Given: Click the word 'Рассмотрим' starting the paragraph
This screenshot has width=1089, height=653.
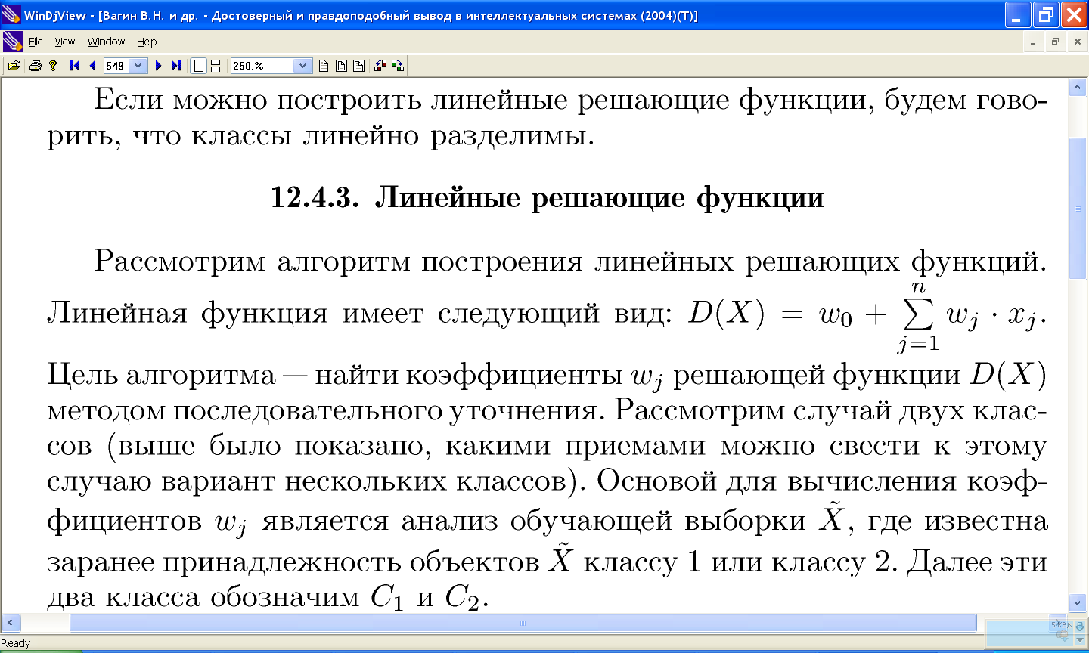Looking at the screenshot, I should [179, 262].
